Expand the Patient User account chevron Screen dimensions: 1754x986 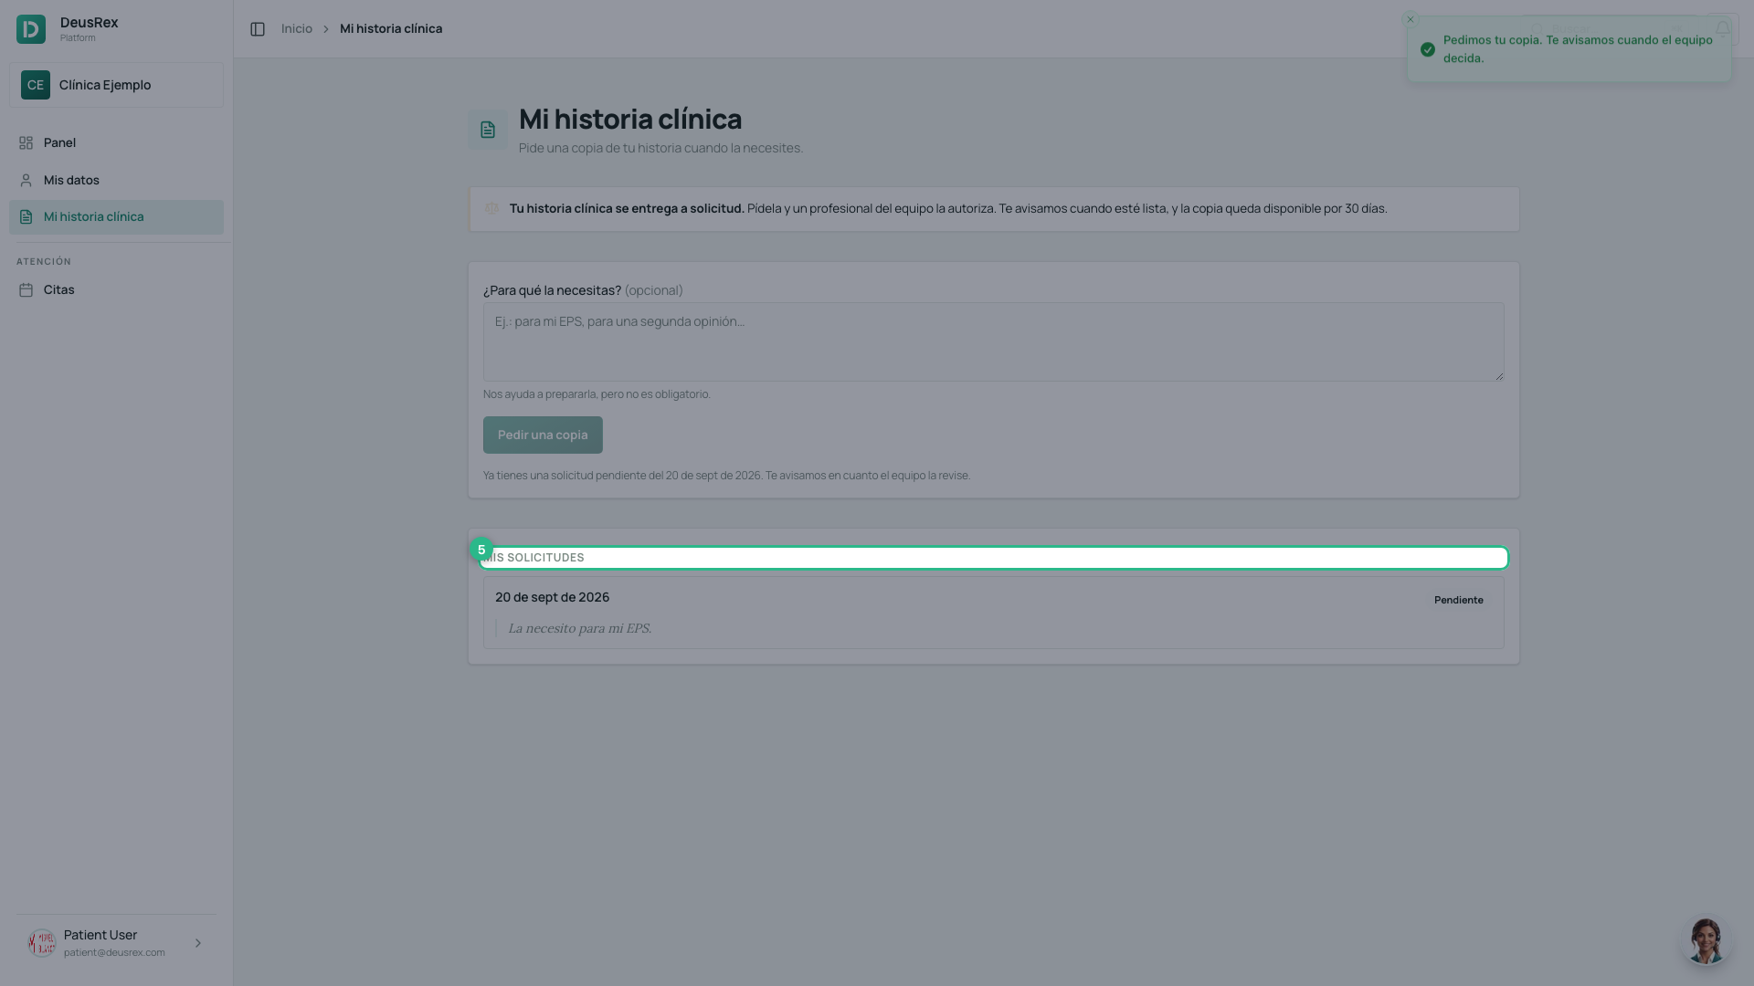pos(197,943)
